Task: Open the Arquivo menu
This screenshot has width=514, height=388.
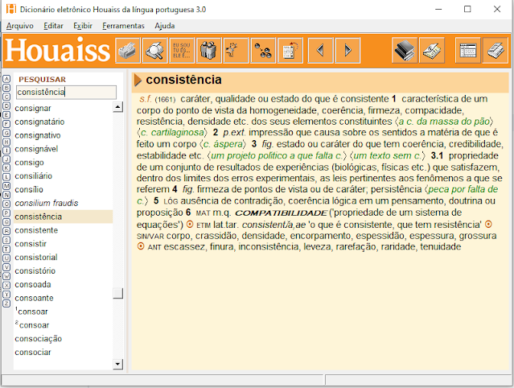Action: pos(20,26)
